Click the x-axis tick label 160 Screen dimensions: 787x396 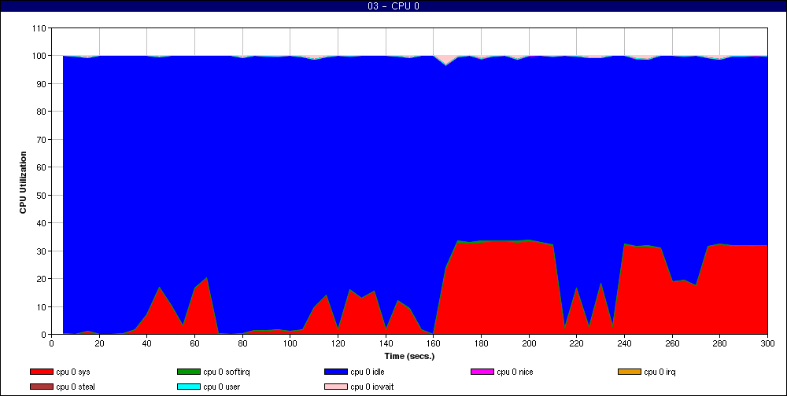[434, 343]
